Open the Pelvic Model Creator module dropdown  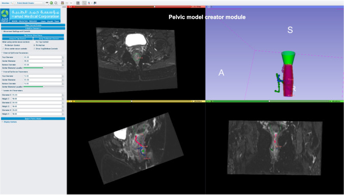point(29,3)
